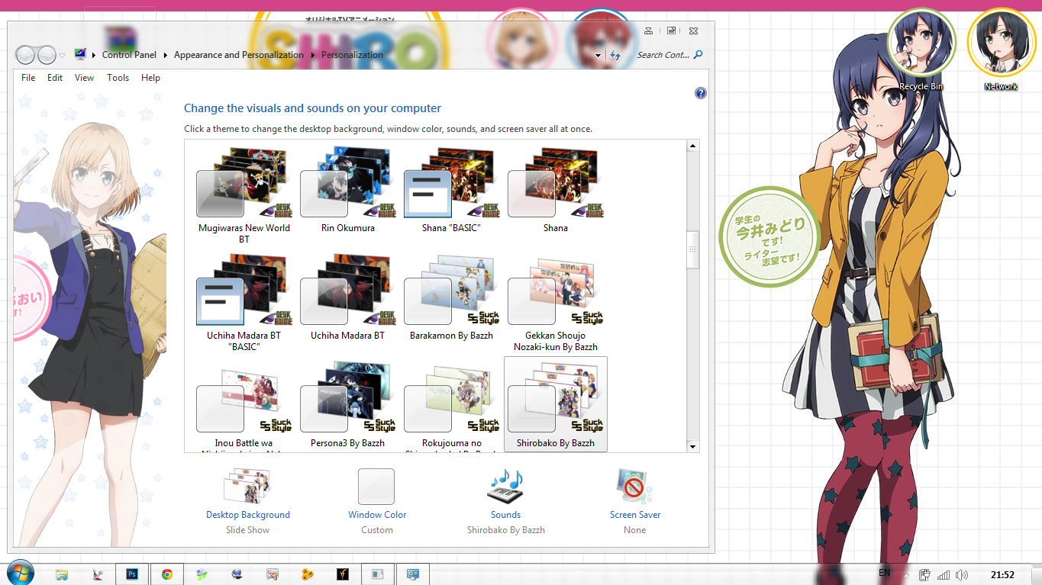The height and width of the screenshot is (585, 1042).
Task: Open the Windows Start button
Action: coord(20,572)
